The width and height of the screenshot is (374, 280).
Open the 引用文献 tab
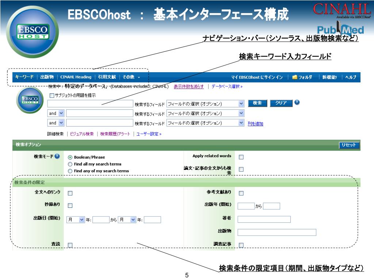point(107,77)
